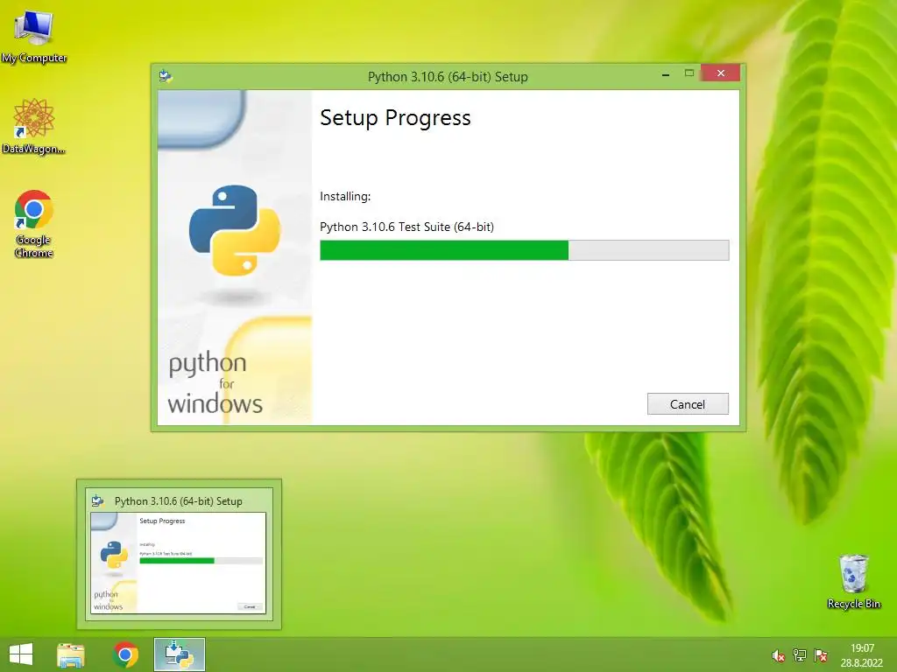Viewport: 897px width, 672px height.
Task: Click the green setup progress bar
Action: (524, 250)
